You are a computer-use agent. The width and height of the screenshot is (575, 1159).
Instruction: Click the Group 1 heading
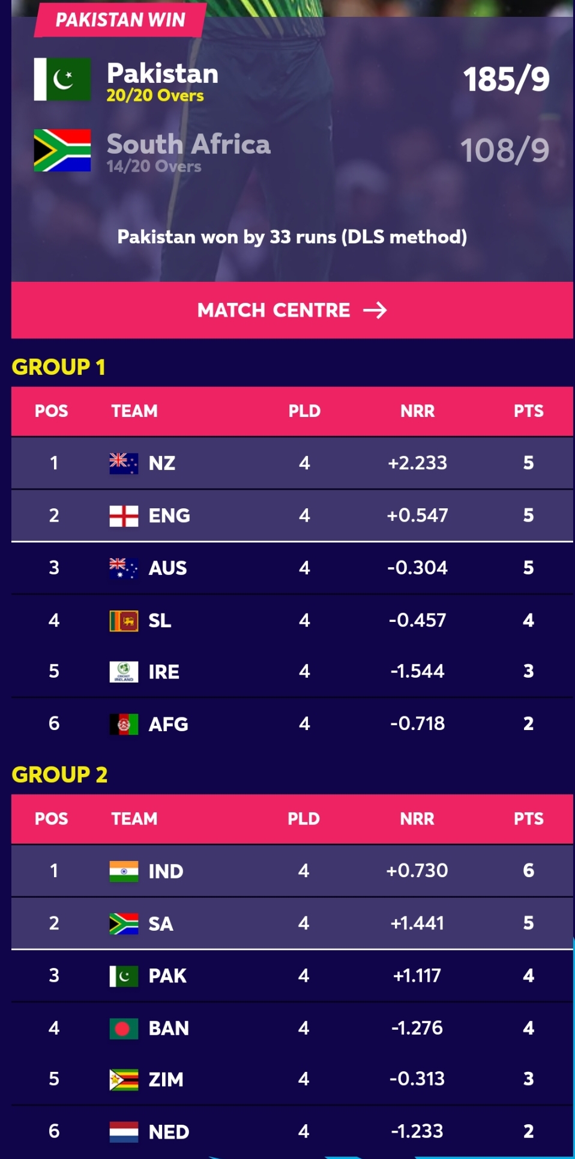(x=59, y=367)
